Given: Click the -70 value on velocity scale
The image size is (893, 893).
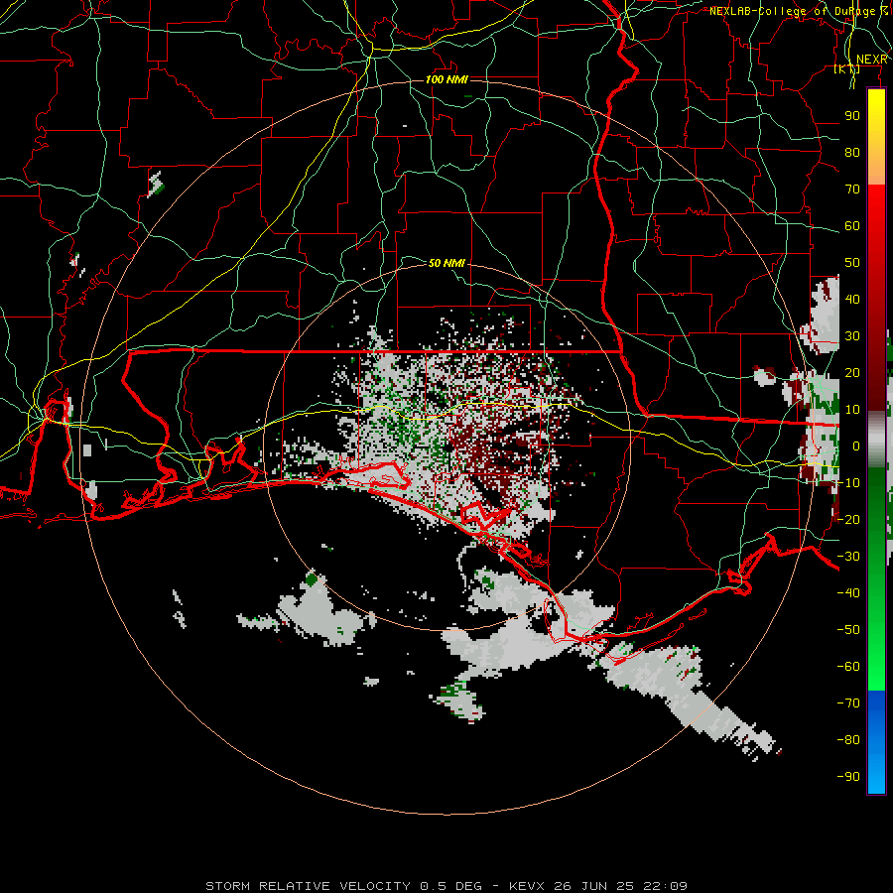Looking at the screenshot, I should pos(848,703).
